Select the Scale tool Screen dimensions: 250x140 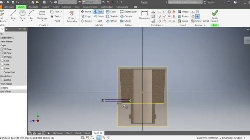coord(111,12)
